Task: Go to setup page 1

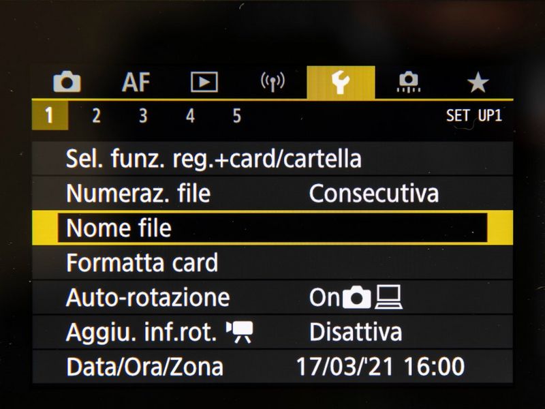Action: click(x=50, y=116)
